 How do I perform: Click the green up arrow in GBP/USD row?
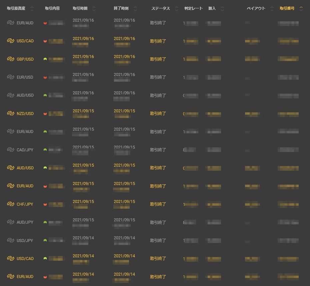coord(45,59)
